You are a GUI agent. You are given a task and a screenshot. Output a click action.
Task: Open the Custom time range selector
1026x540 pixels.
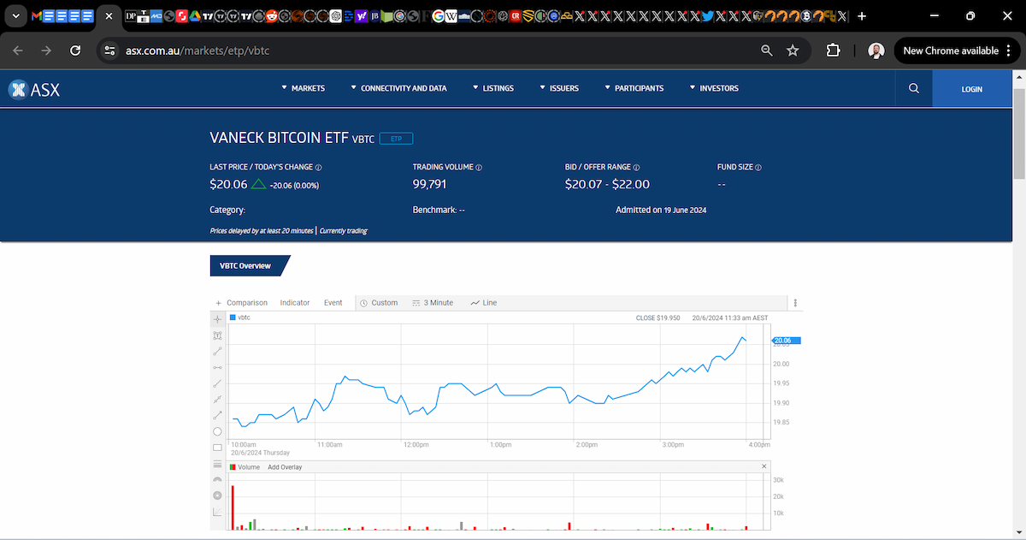click(379, 303)
